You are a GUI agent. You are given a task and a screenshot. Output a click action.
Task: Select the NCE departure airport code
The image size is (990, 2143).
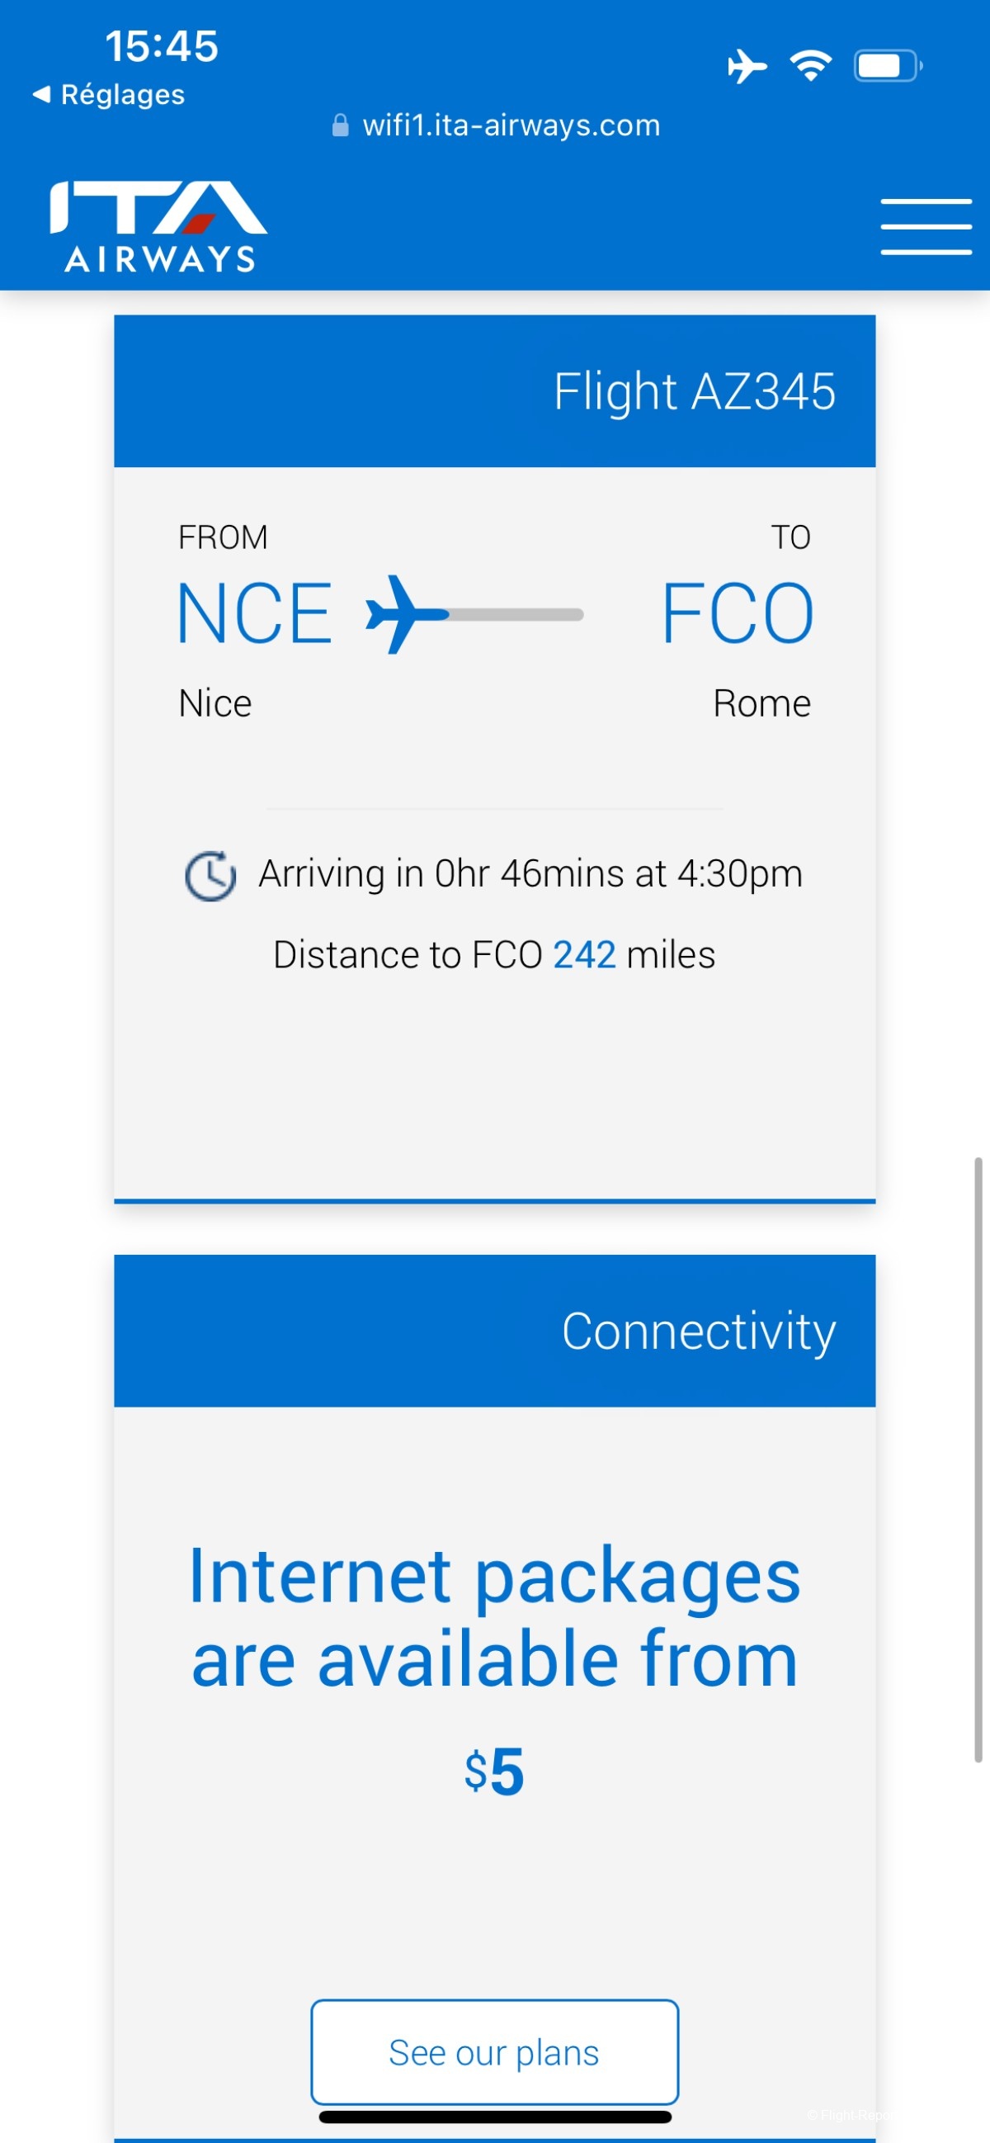(x=254, y=614)
